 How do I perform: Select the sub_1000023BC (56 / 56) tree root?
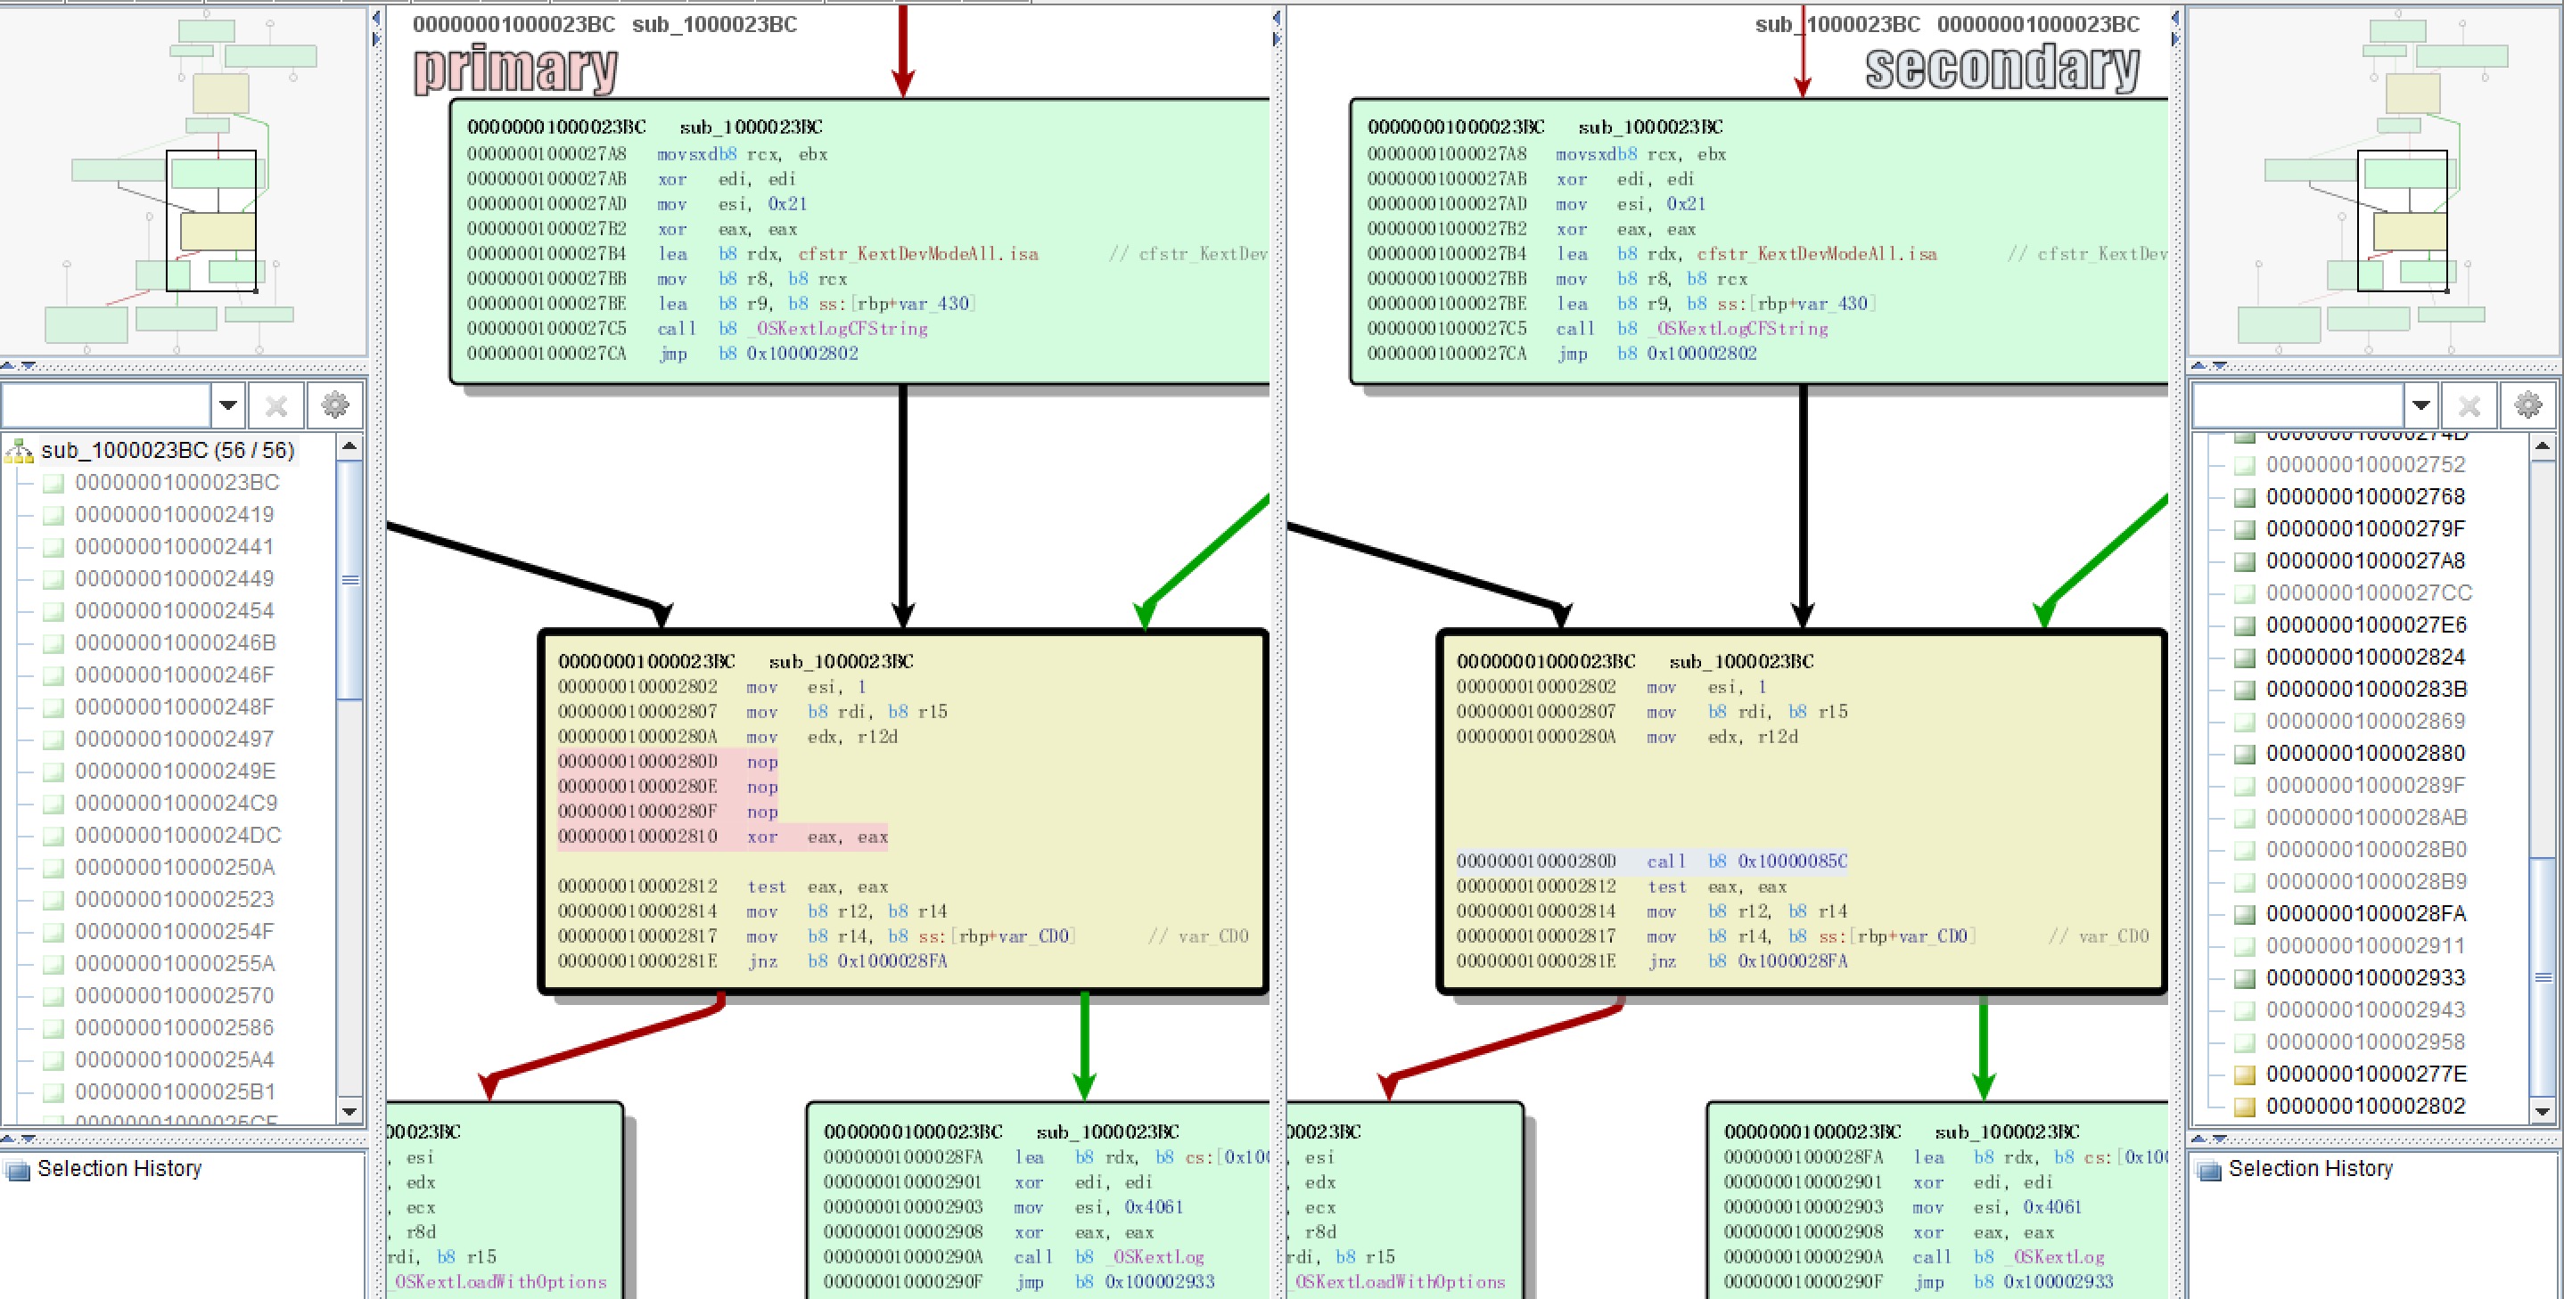pyautogui.click(x=168, y=451)
